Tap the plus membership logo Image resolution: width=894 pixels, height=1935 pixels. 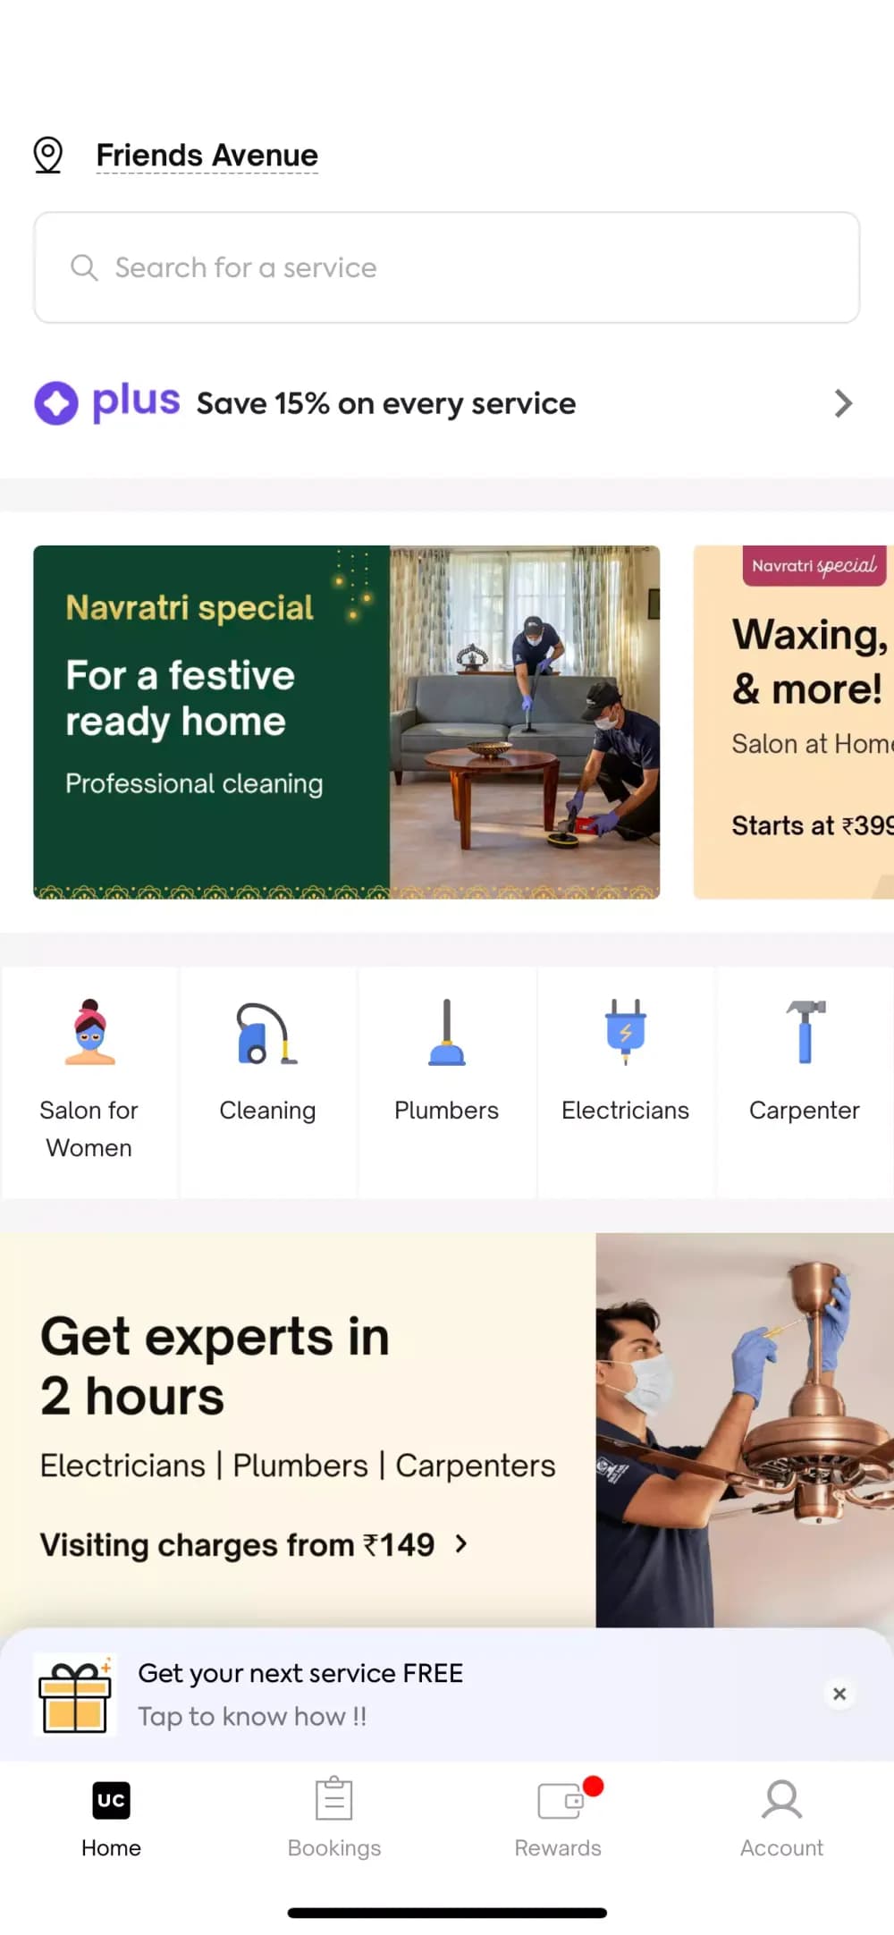tap(107, 402)
